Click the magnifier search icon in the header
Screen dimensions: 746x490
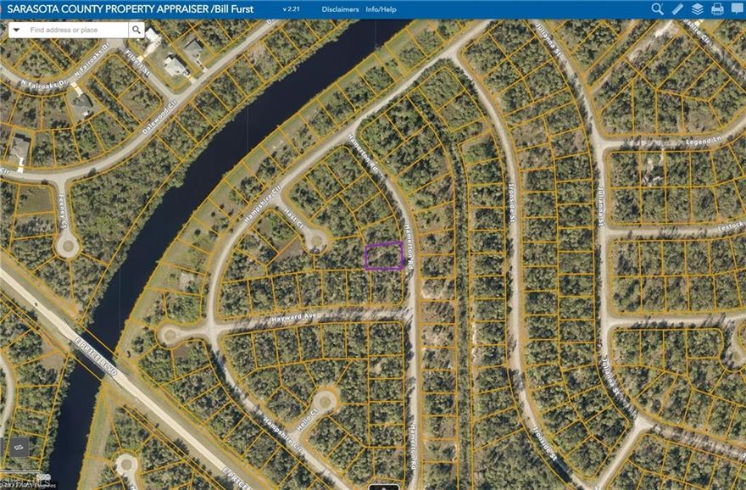point(657,9)
